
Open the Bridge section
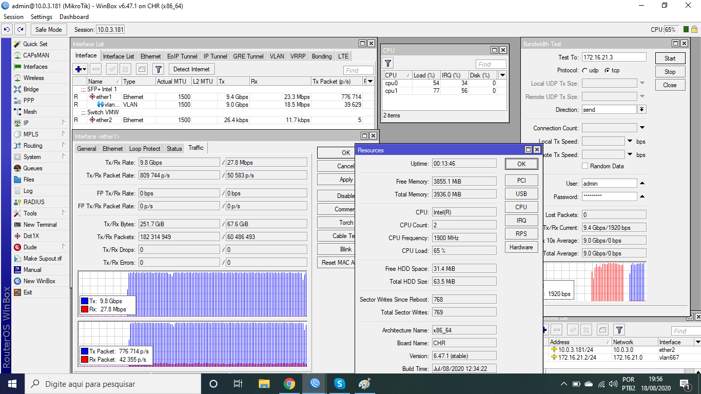pos(31,89)
